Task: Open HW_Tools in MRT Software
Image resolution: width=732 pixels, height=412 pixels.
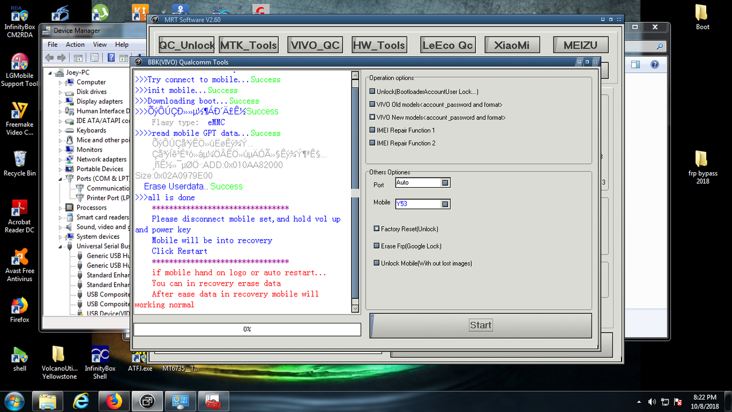Action: (x=379, y=45)
